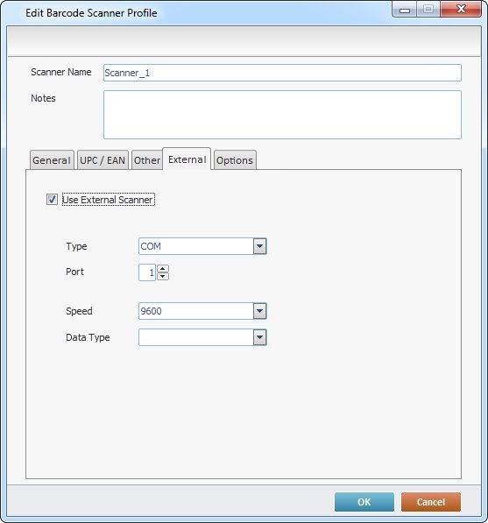Switch to the General tab
The image size is (488, 523).
tap(52, 160)
